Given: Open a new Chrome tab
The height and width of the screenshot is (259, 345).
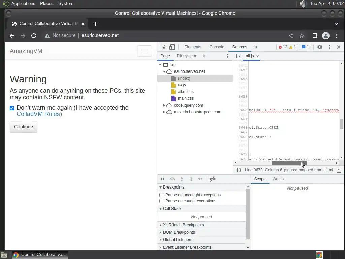Looking at the screenshot, I should click(x=95, y=24).
